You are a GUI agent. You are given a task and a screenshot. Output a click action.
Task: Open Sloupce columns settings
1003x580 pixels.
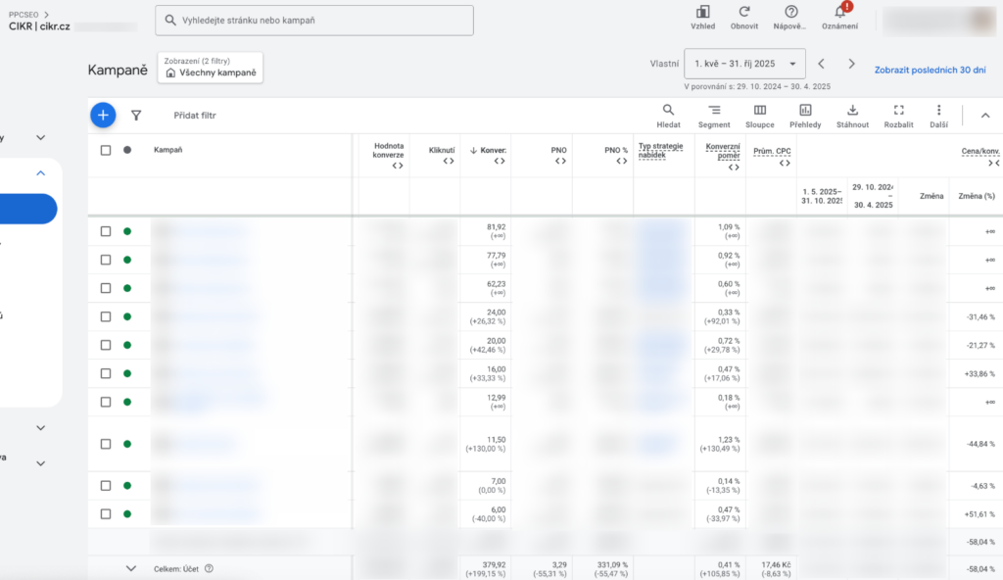point(760,116)
